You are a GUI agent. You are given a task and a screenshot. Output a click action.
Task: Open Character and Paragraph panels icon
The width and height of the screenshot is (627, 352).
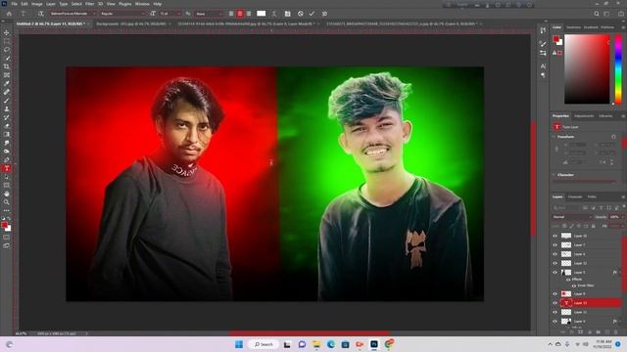tap(287, 14)
